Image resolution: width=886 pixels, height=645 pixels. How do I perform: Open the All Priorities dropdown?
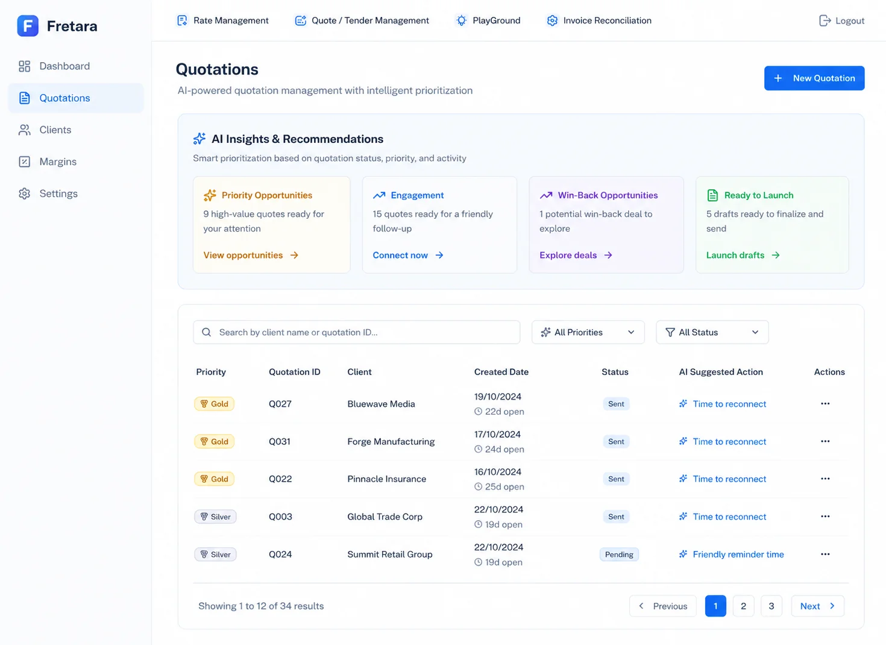pos(588,332)
